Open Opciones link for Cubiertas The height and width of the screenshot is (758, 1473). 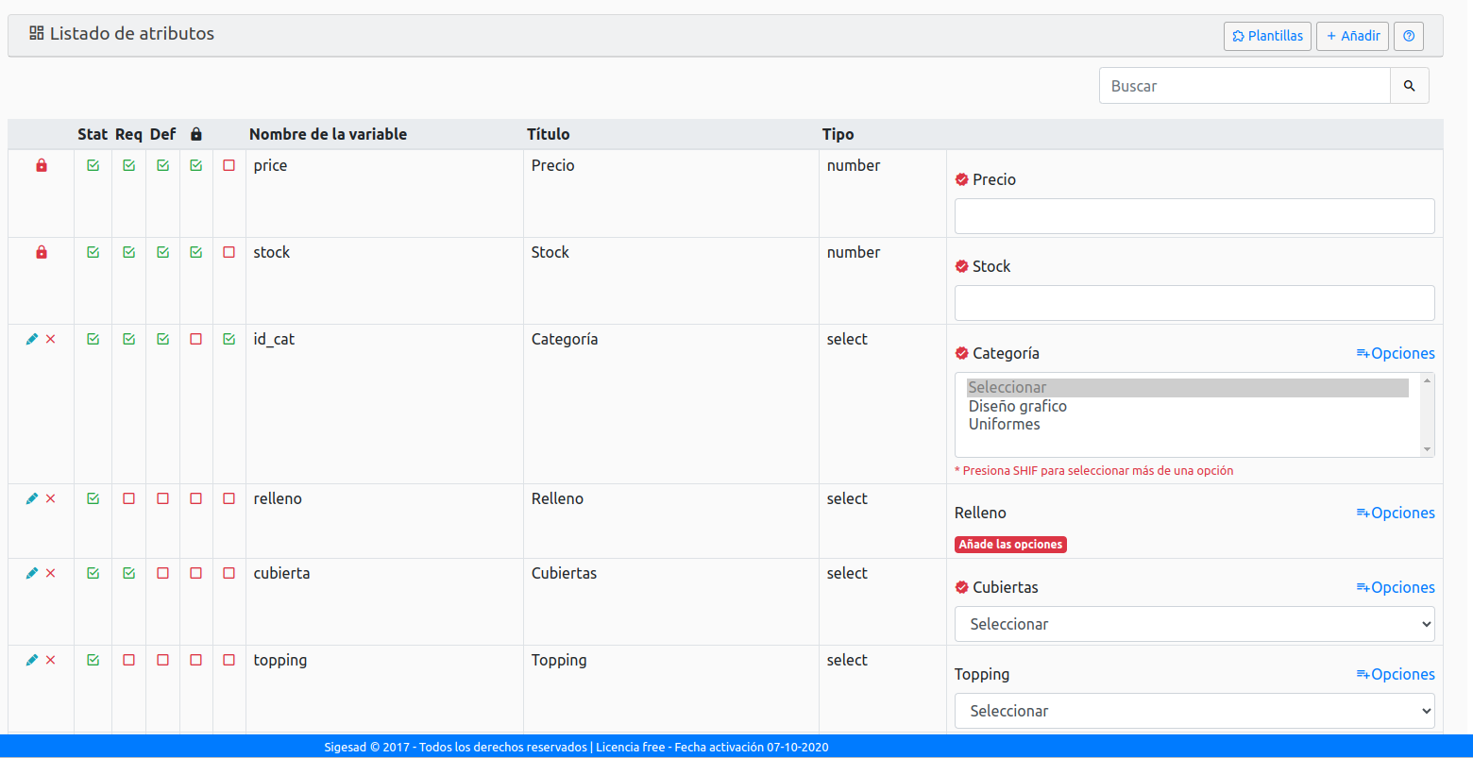click(x=1396, y=587)
